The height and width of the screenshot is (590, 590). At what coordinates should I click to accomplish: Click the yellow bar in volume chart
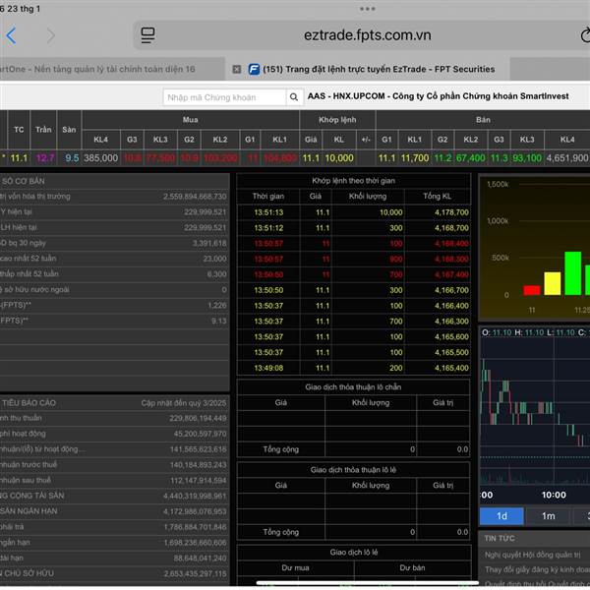553,284
